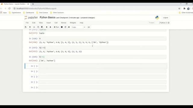The image size is (193, 108).
Task: Click into the selected empty code cell
Action: coord(103,66)
